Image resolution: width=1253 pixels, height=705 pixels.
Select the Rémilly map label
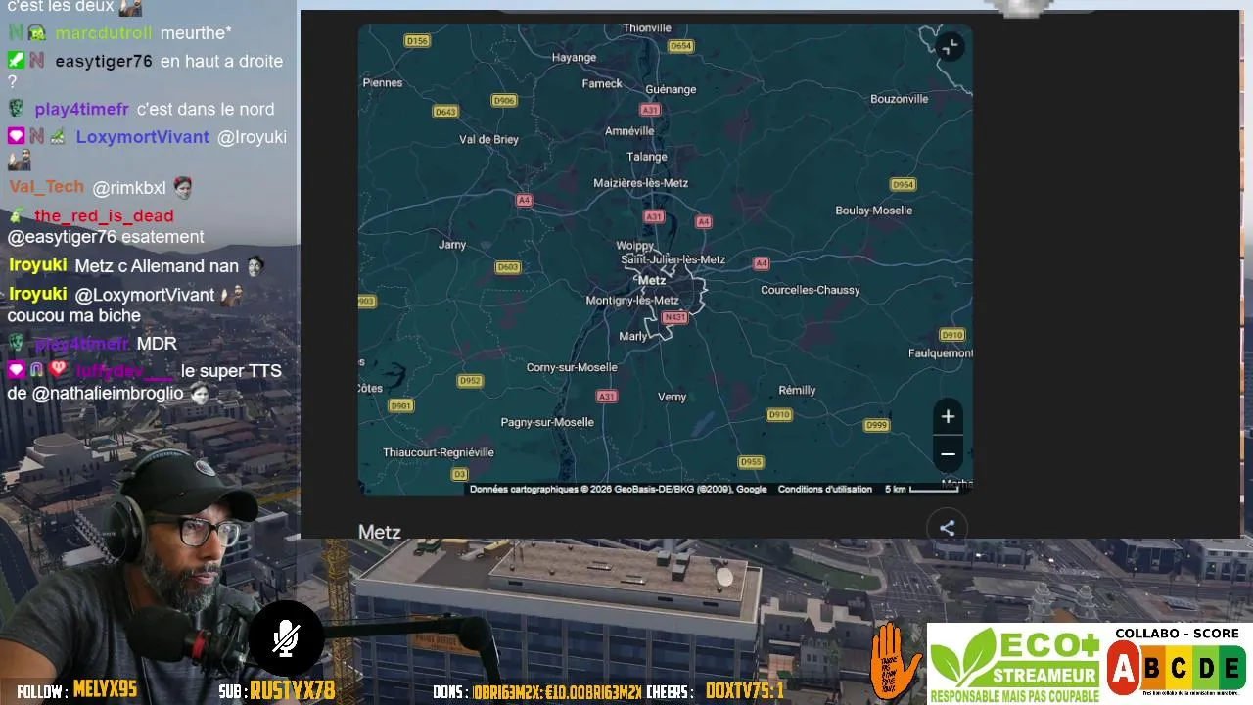coord(797,390)
